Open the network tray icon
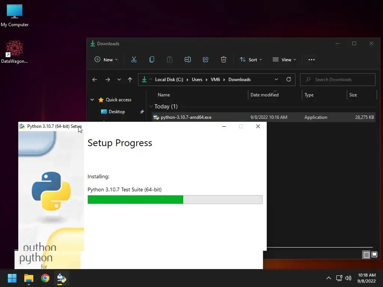The height and width of the screenshot is (287, 383). (x=339, y=278)
